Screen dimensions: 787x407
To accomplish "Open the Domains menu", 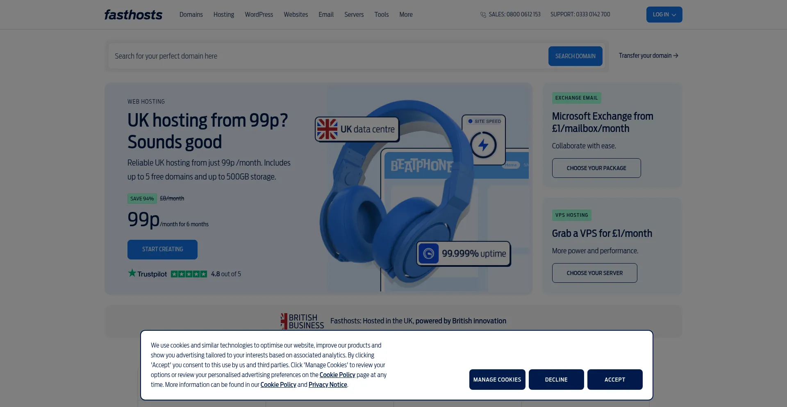I will [191, 15].
